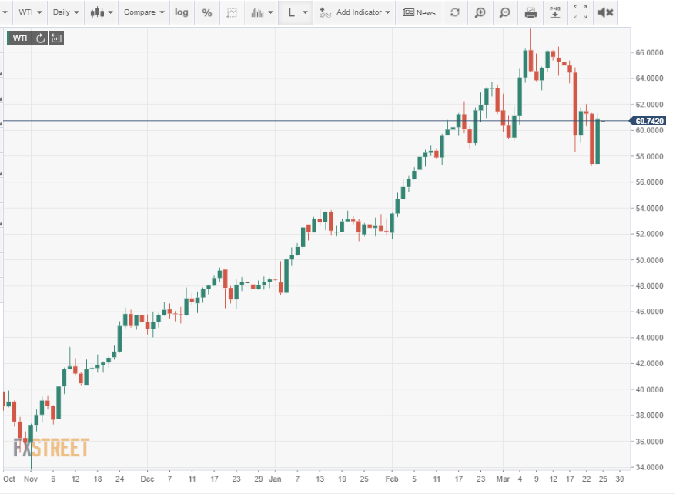The image size is (676, 494).
Task: Click the Nov date axis label
Action: point(31,479)
